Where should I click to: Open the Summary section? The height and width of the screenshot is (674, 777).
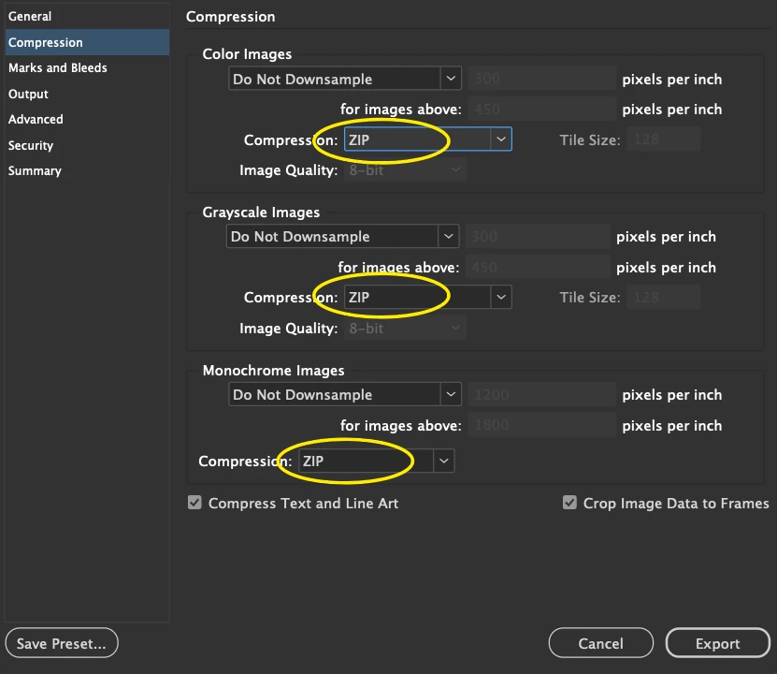pyautogui.click(x=35, y=170)
